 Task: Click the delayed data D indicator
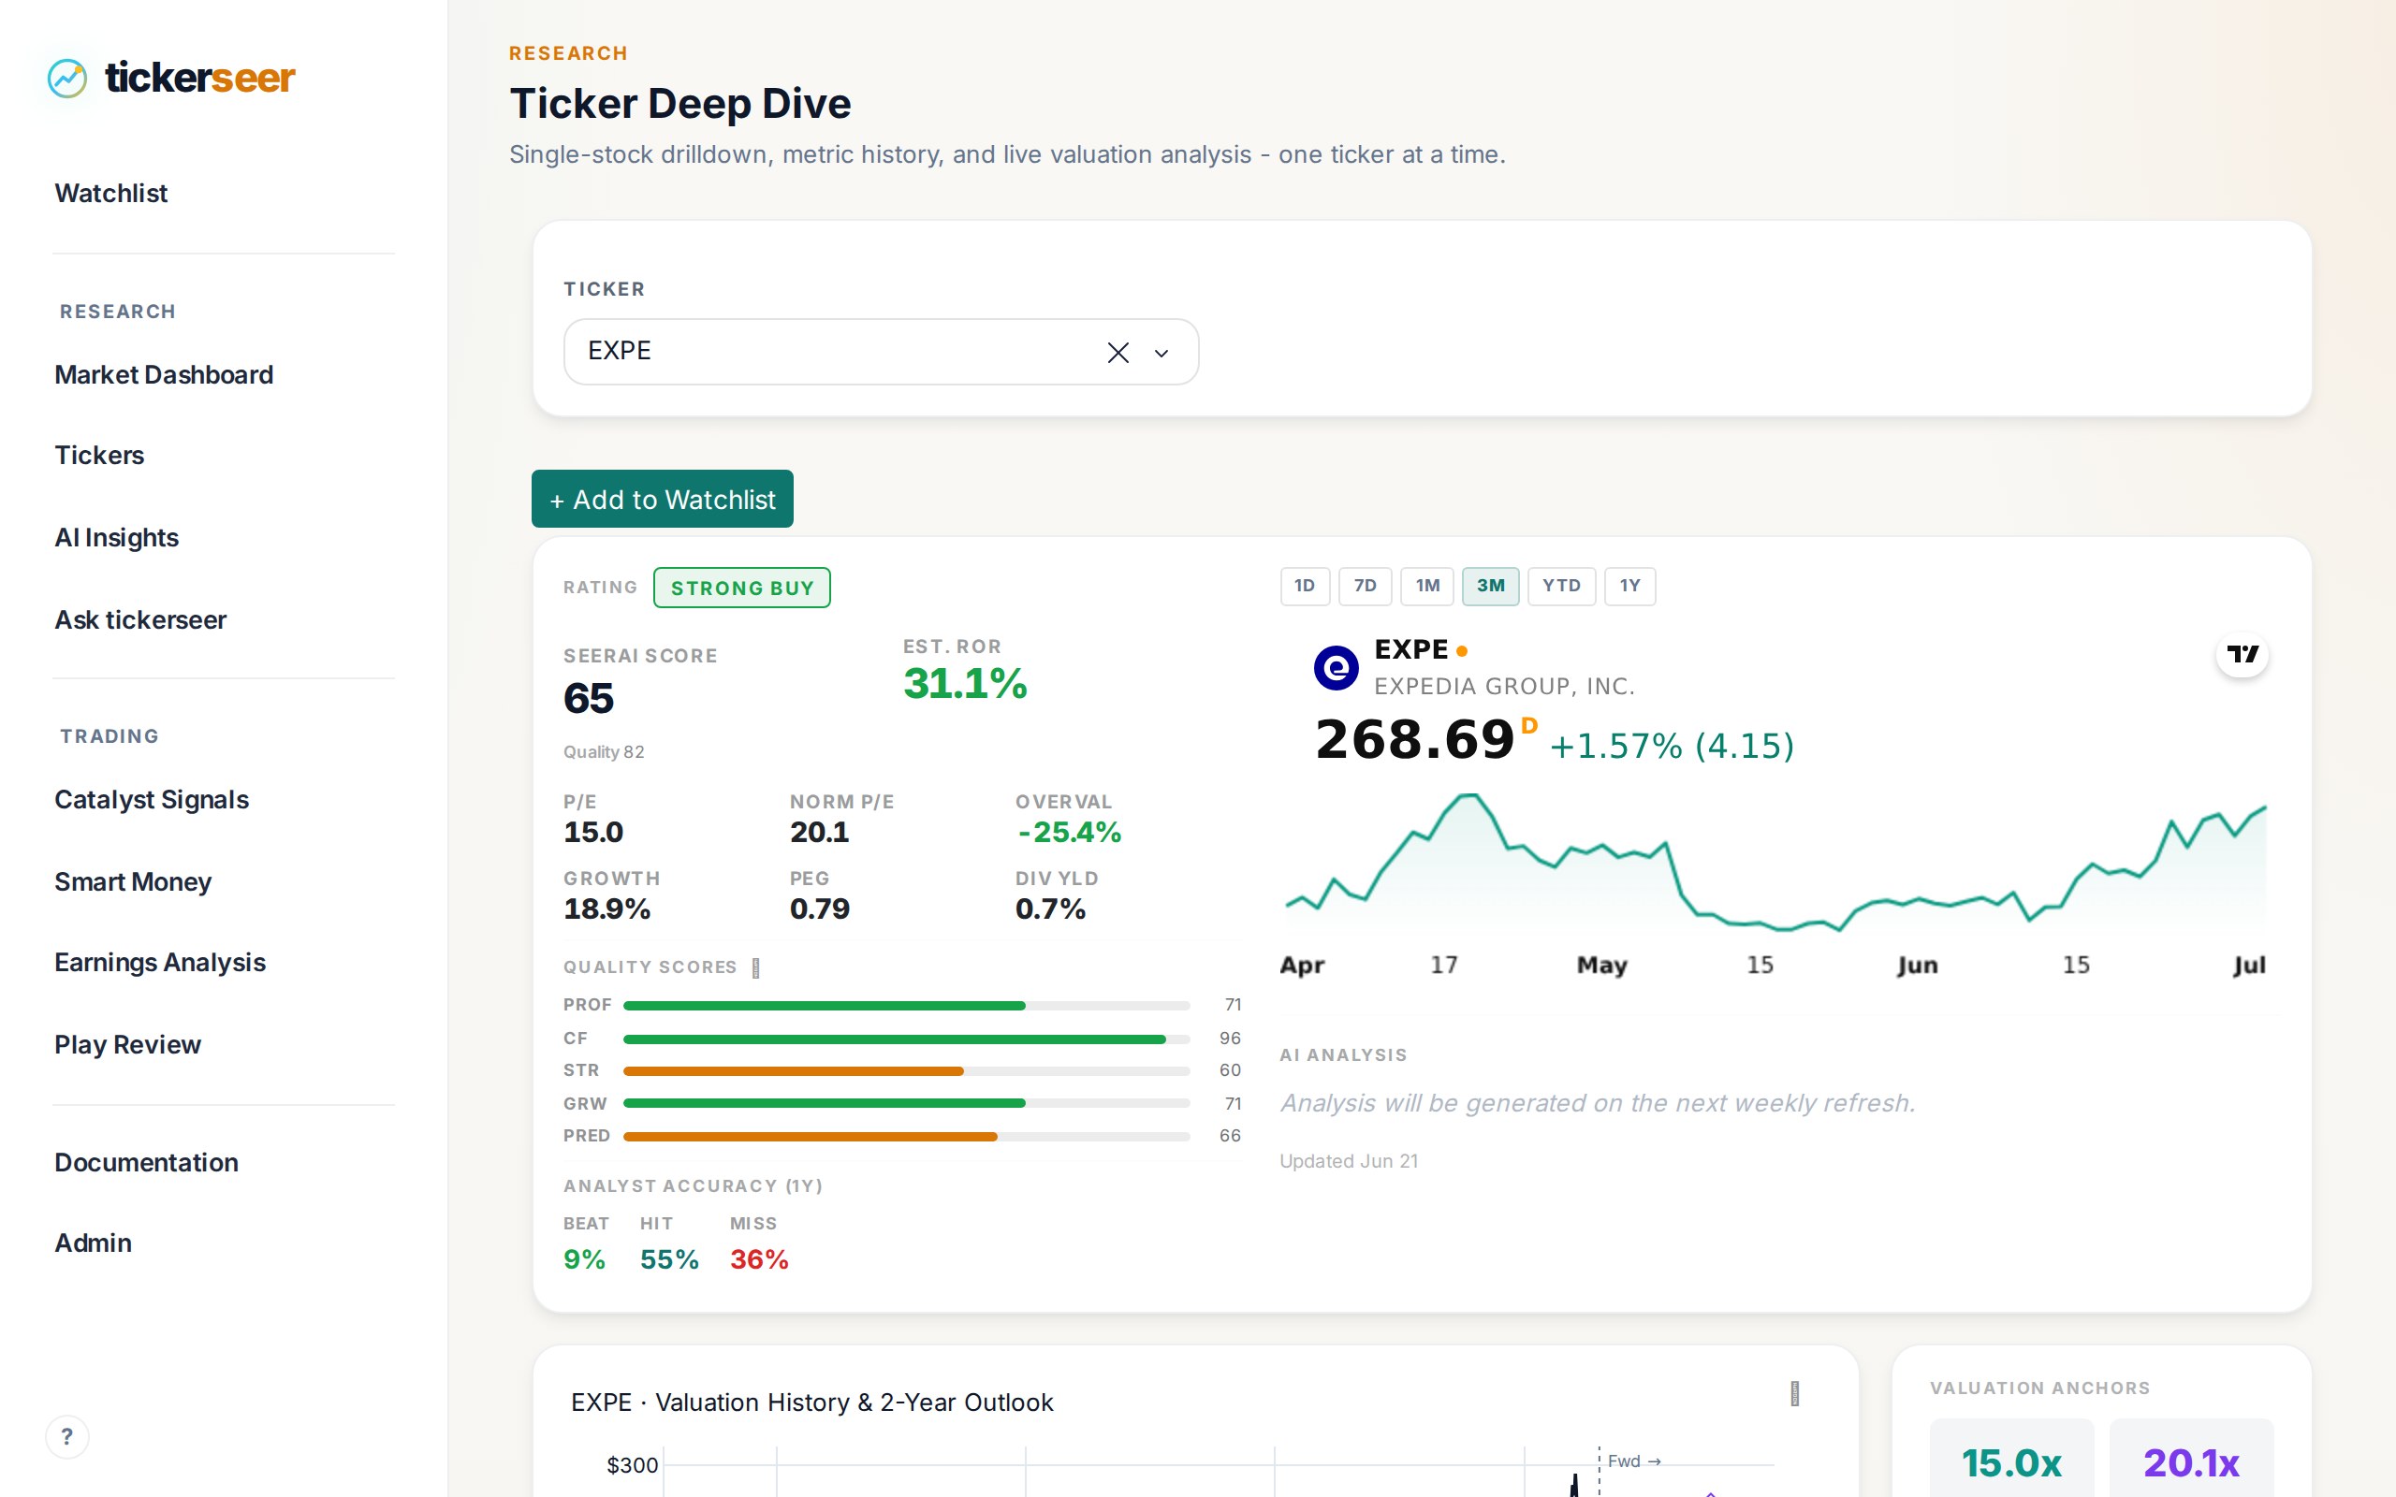pos(1528,725)
